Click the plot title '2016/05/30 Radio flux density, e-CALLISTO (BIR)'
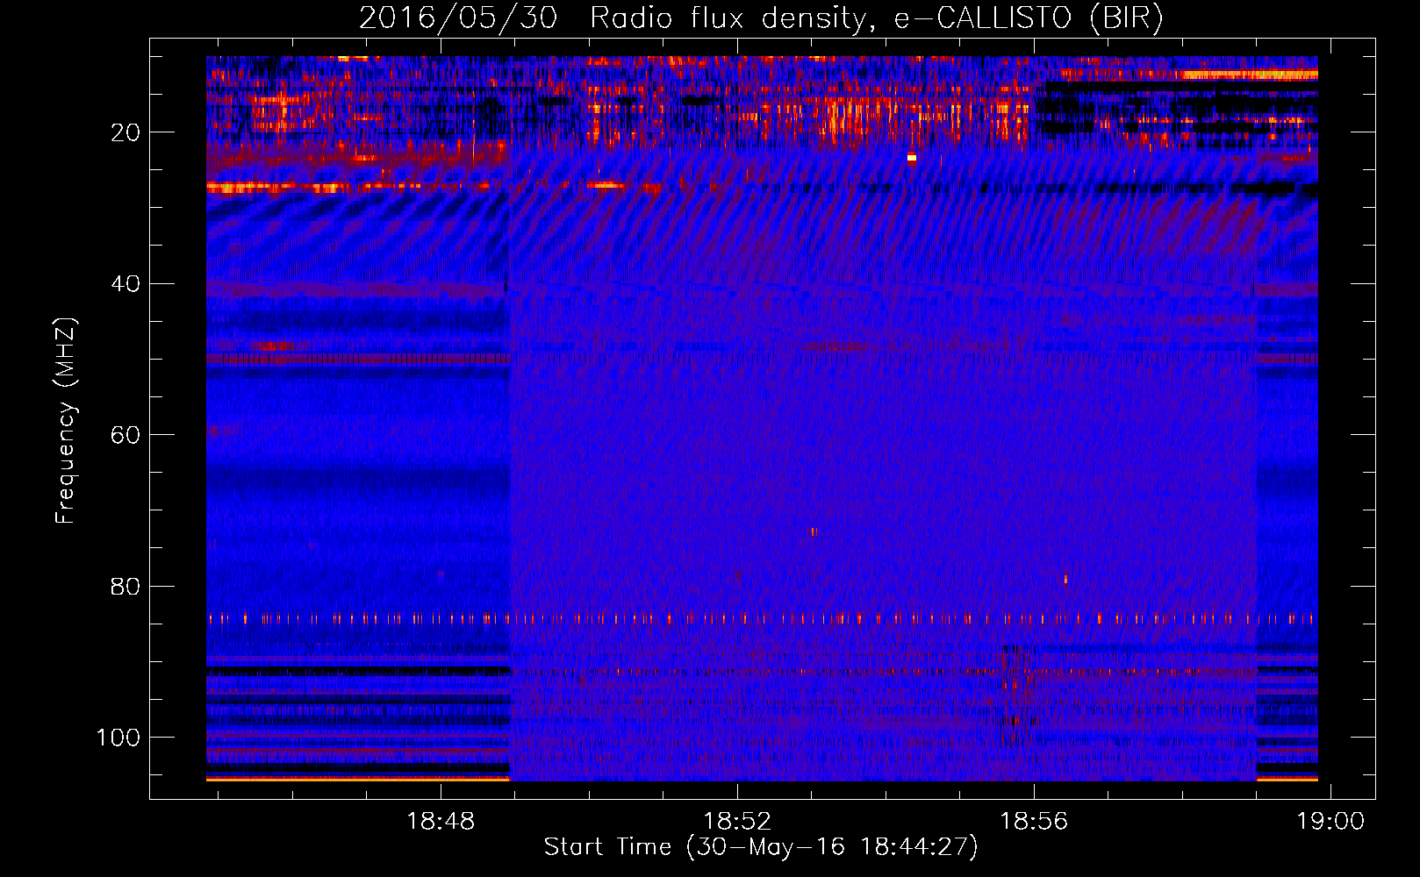 [x=761, y=18]
